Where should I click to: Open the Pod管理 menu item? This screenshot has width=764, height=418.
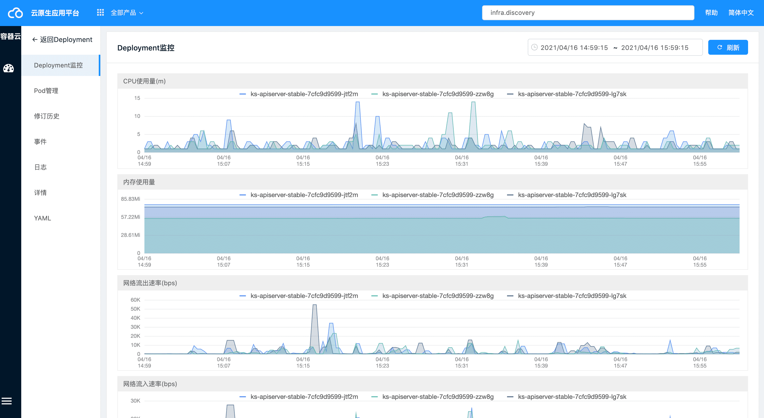(x=61, y=91)
